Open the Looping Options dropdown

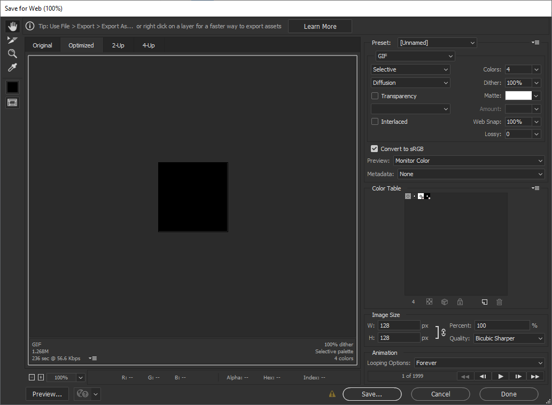point(479,363)
